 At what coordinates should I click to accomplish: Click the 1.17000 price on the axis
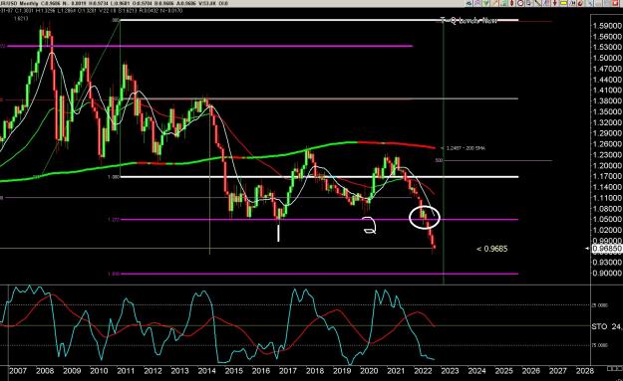point(607,176)
